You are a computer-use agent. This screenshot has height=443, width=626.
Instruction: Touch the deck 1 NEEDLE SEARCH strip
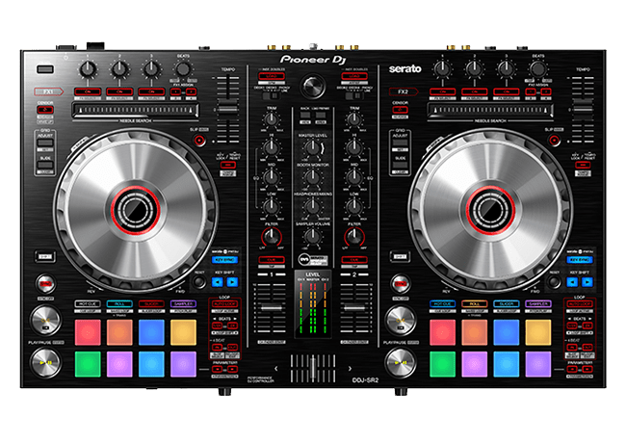pyautogui.click(x=136, y=110)
